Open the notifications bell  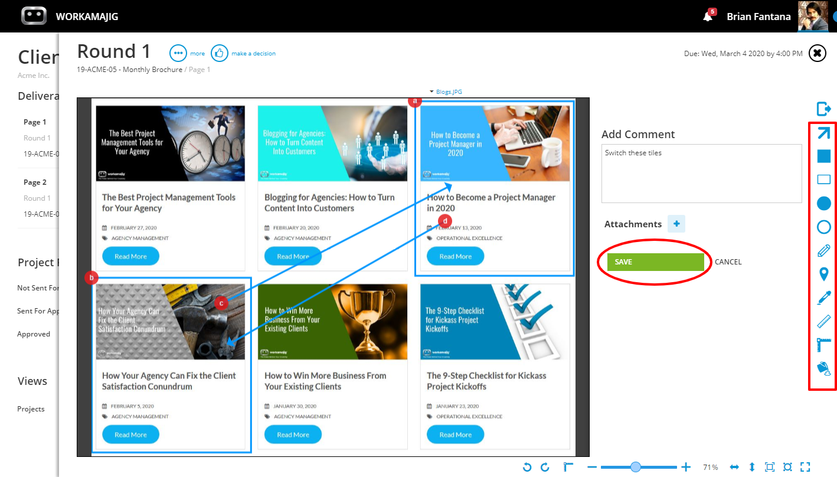coord(708,17)
